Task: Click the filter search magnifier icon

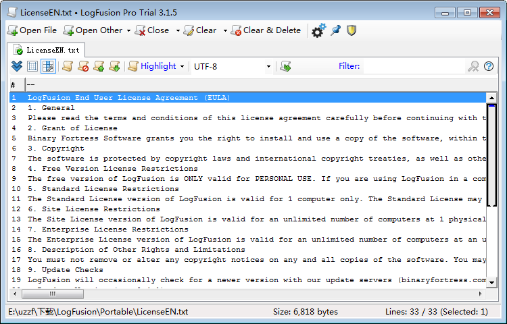Action: [x=473, y=66]
